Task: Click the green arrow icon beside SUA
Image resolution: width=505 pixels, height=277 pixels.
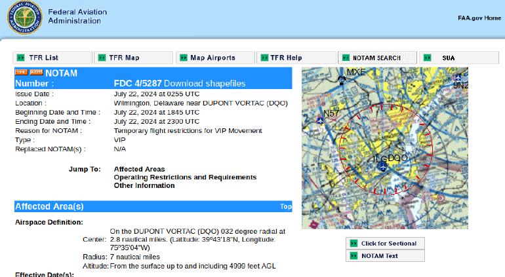Action: (428, 58)
